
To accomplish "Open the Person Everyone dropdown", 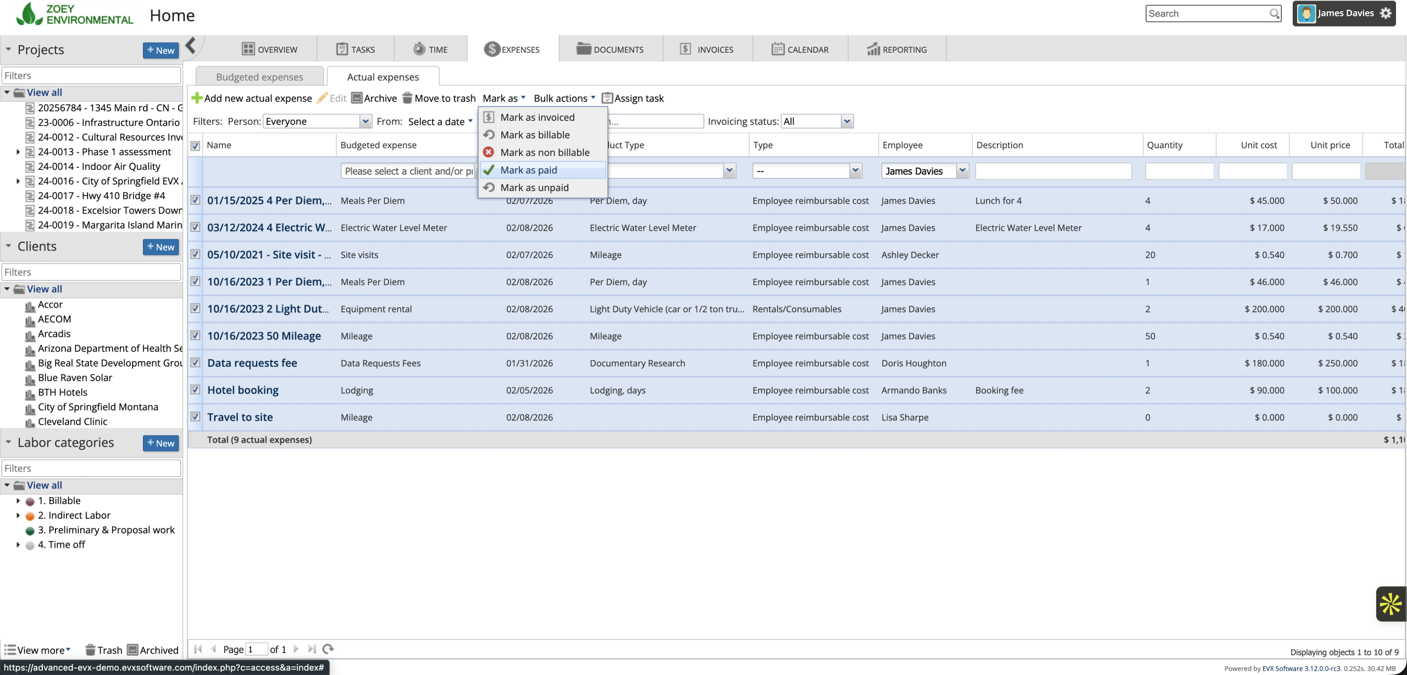I will pos(365,121).
